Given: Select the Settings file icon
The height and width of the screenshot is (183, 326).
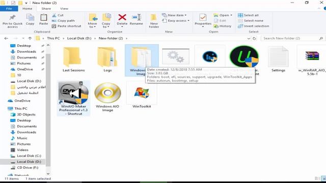Looking at the screenshot, I should [279, 59].
